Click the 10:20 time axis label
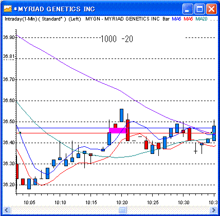The image size is (220, 216). pos(122,203)
